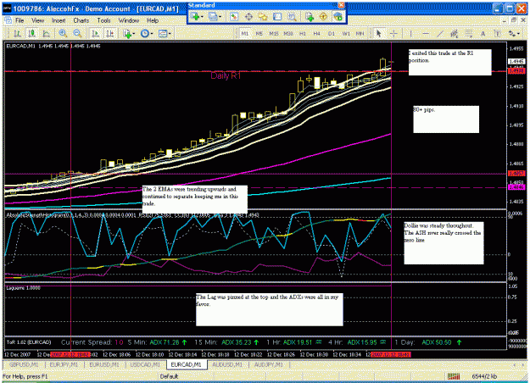Open the MetaEditor diamond icon
Screen dimensions: 530x383
point(323,17)
